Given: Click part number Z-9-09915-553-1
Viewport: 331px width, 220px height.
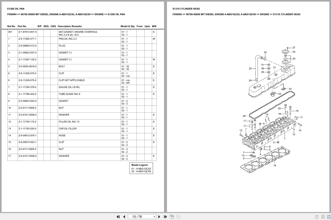Looking at the screenshot, I should pos(27,142).
